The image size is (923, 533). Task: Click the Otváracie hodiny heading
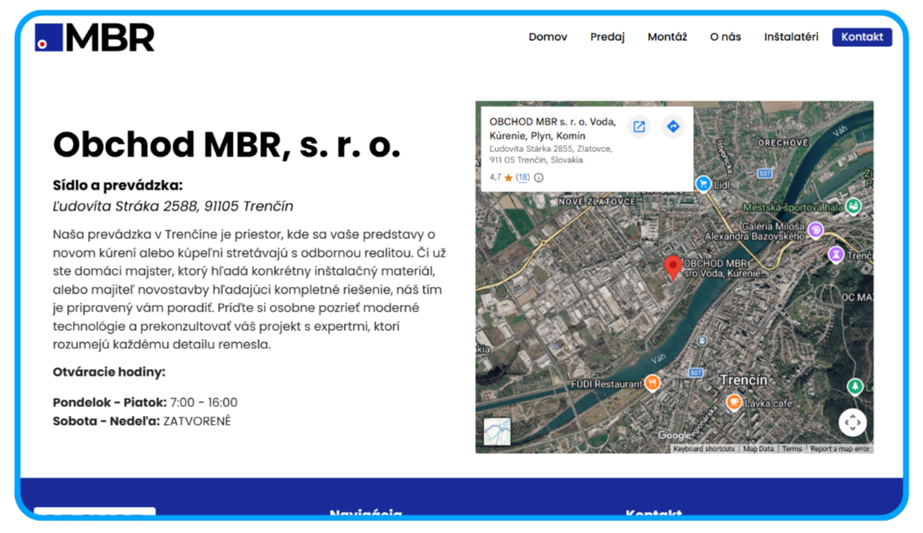tap(109, 372)
